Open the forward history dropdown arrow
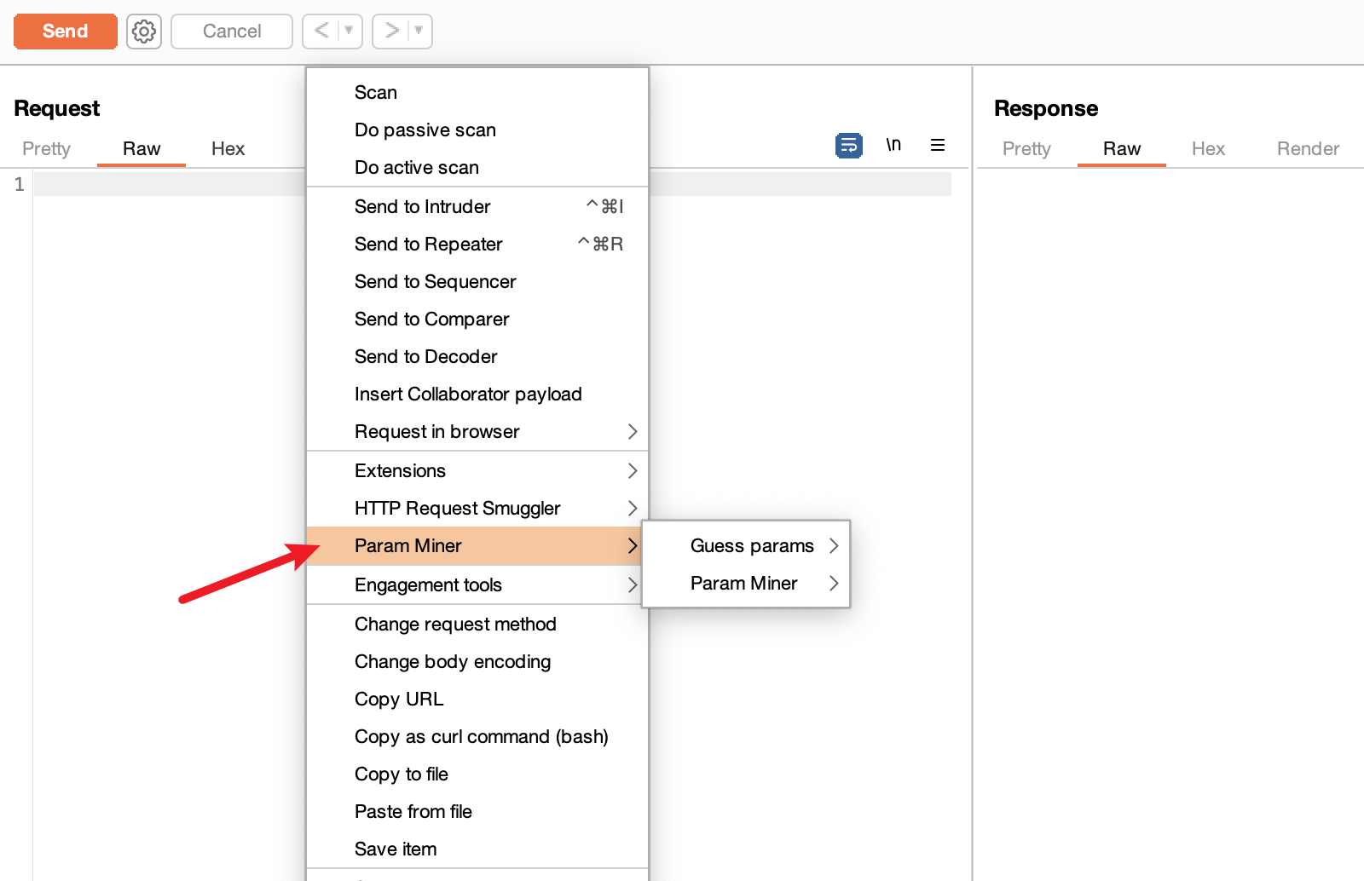Screen dimensions: 1364x881 pyautogui.click(x=419, y=31)
